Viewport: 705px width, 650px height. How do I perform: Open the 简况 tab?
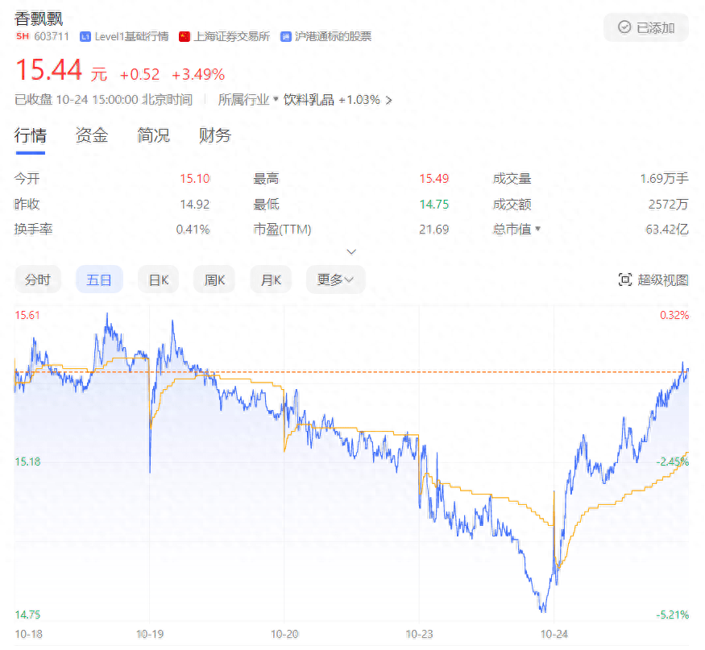coord(153,135)
